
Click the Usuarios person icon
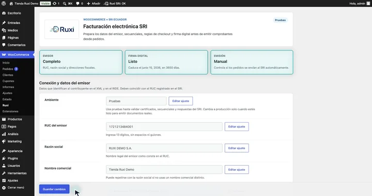point(4,166)
